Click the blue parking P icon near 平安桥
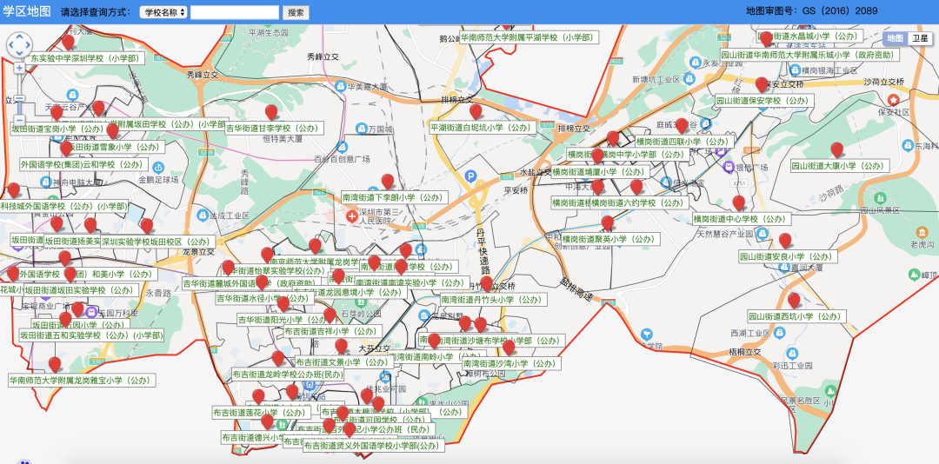Image resolution: width=939 pixels, height=464 pixels. click(x=471, y=176)
